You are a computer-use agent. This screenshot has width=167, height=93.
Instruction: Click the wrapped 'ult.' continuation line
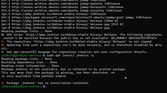[5, 49]
